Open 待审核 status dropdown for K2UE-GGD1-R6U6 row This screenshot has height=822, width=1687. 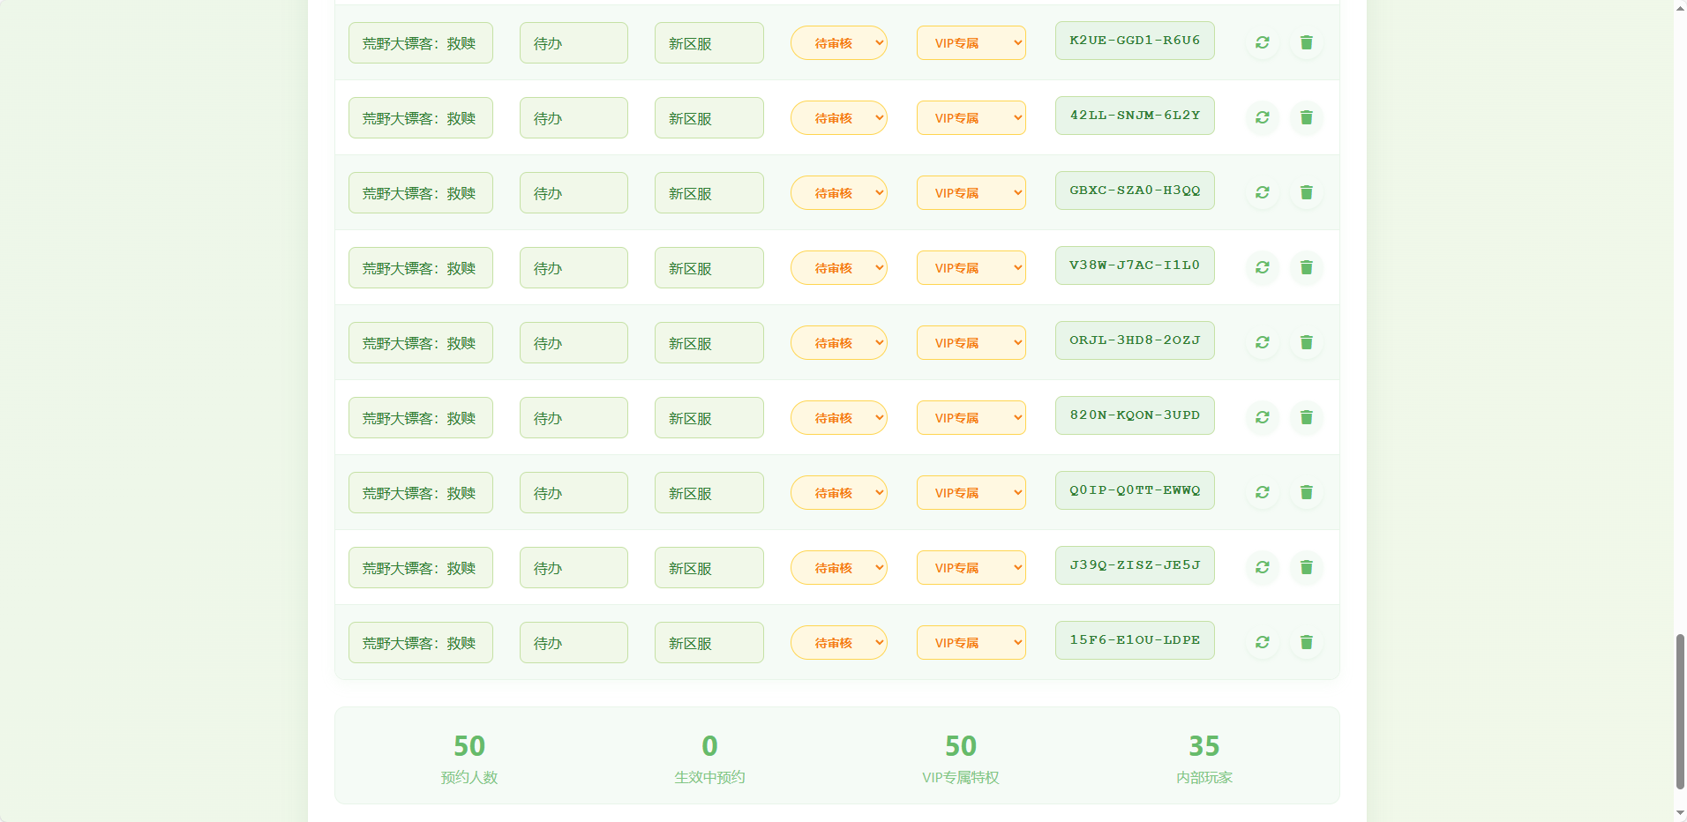pyautogui.click(x=838, y=42)
